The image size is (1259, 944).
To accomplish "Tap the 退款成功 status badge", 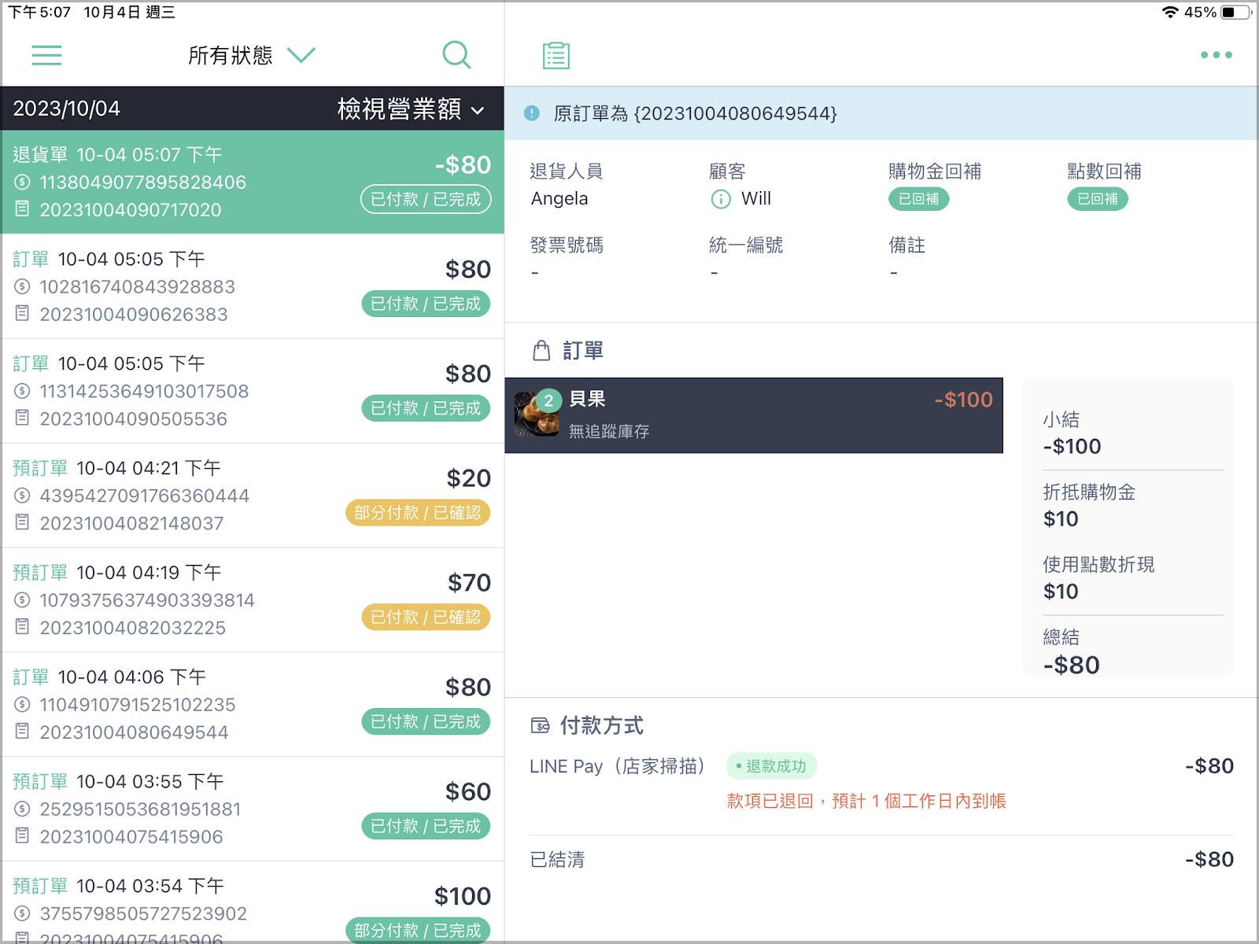I will click(771, 766).
